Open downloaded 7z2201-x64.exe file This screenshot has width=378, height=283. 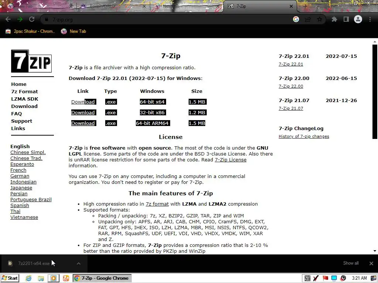pos(34,263)
